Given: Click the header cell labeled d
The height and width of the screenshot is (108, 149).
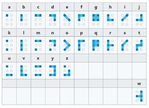Looking at the screenshot, I should coord(53,7).
